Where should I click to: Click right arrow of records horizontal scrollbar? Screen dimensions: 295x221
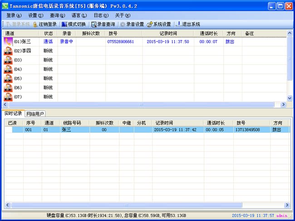coord(287,205)
